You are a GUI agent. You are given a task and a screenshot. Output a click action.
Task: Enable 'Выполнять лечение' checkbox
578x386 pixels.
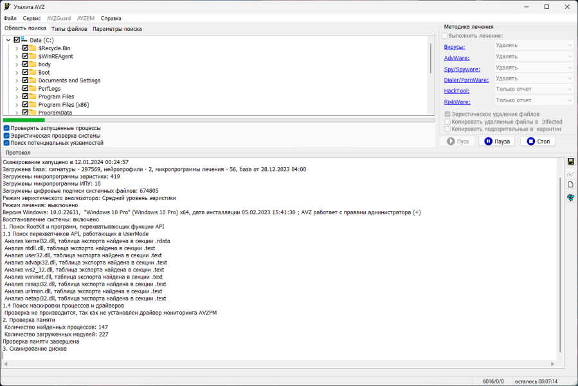[444, 36]
